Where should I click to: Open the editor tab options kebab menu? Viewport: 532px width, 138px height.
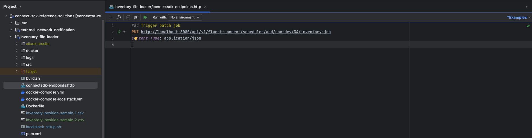526,6
